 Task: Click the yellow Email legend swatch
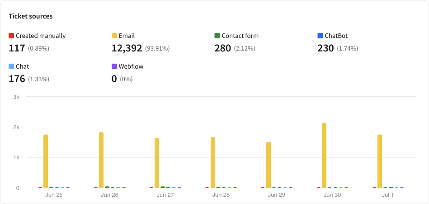click(x=114, y=36)
